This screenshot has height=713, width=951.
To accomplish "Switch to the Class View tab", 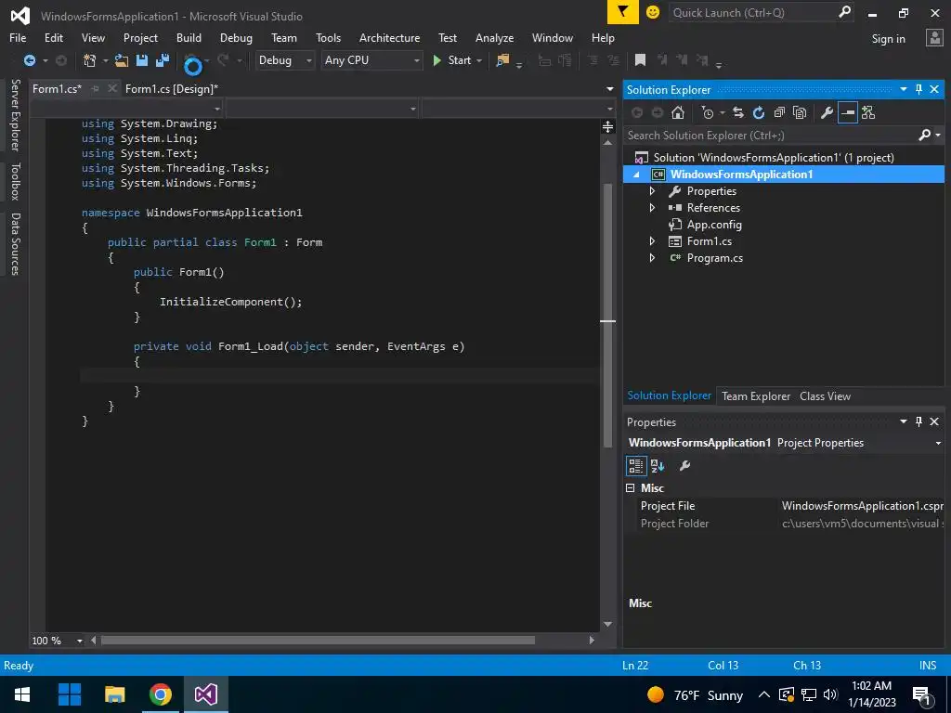I will 825,395.
